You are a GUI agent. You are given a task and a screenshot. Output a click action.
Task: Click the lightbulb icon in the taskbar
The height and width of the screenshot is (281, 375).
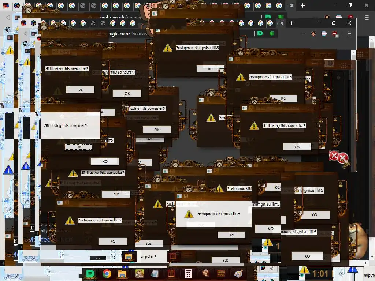(205, 274)
